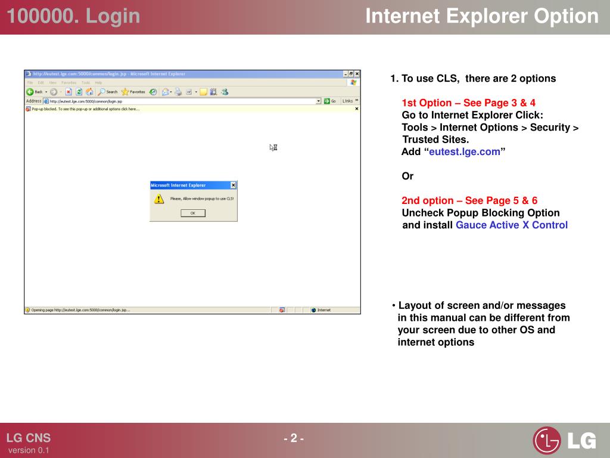Click the green Go button
The image size is (610, 458).
coord(330,101)
